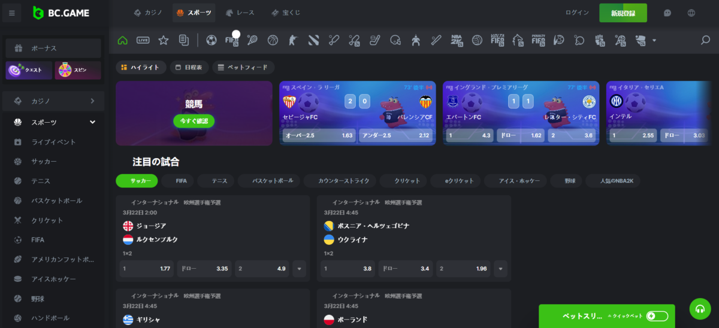Click the ログイン link
Screen dimensions: 719x328
(x=577, y=13)
